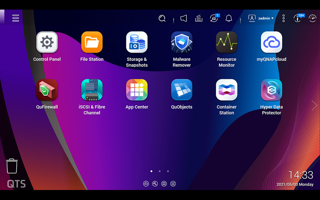320x200 pixels.
Task: Click the 14:33 clock display
Action: pyautogui.click(x=301, y=175)
